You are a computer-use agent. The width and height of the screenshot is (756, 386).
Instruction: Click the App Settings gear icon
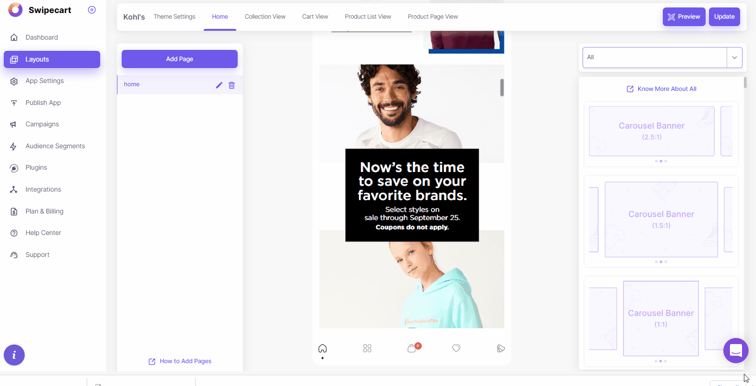pyautogui.click(x=14, y=81)
